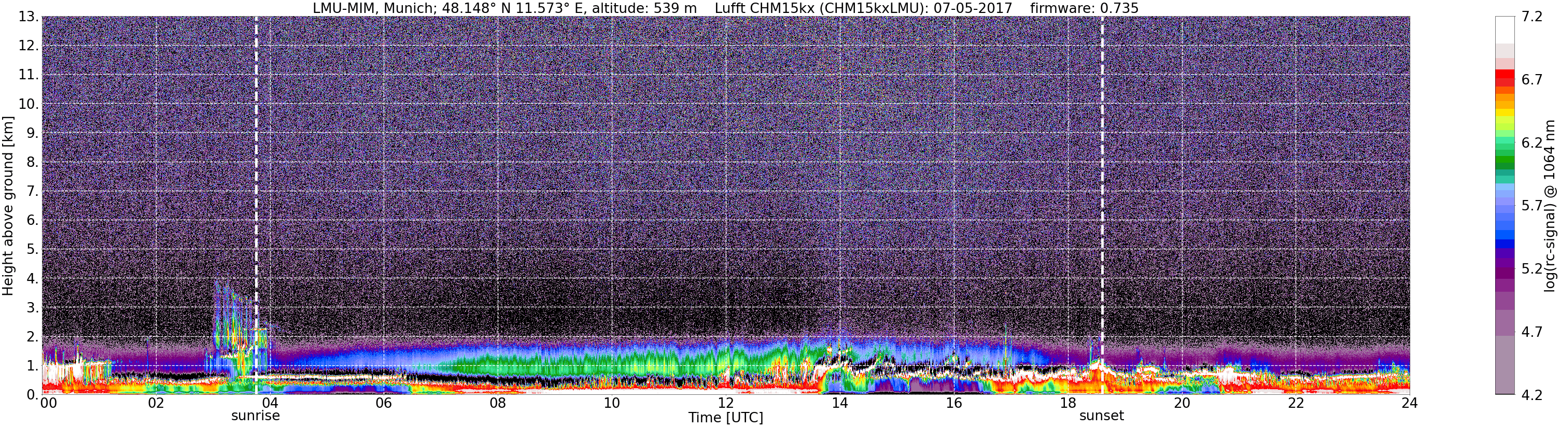Click the height axis tick label 8.

(x=33, y=162)
